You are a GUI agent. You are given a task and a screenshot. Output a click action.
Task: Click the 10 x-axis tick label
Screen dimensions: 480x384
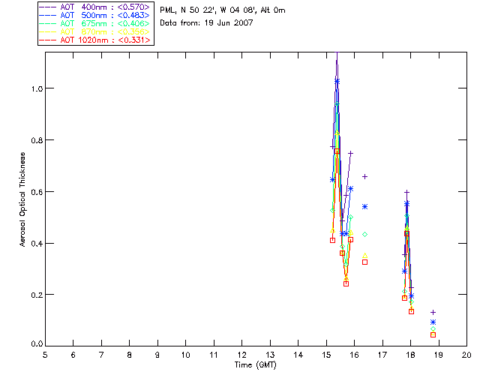coord(185,355)
